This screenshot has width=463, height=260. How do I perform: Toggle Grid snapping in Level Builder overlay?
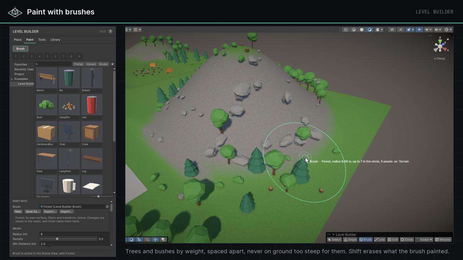click(393, 240)
